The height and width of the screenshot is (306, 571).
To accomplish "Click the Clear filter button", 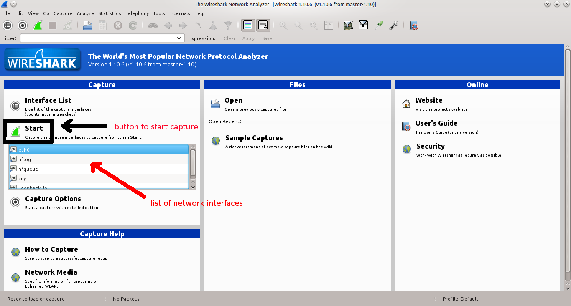I will [x=229, y=38].
